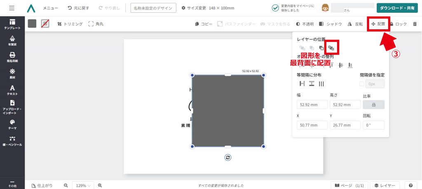Click 元に戻す undo button
Screen dimensions: 422x189
[x=78, y=8]
